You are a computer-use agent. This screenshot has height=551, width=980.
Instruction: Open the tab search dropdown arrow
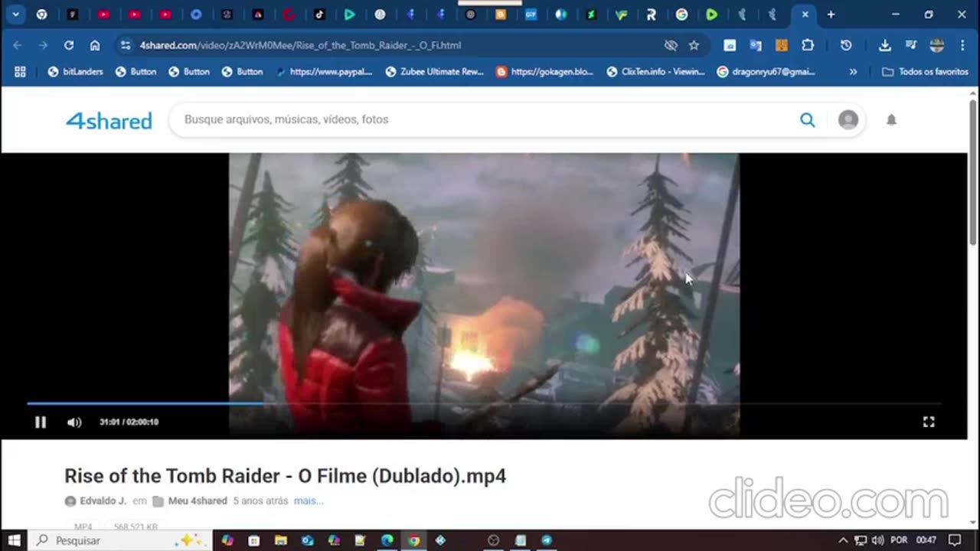15,15
